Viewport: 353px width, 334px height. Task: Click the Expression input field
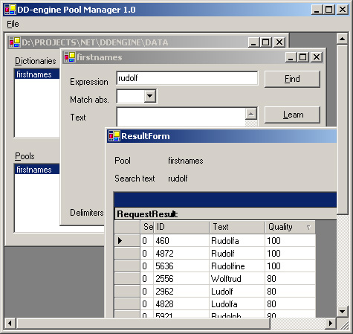click(187, 78)
